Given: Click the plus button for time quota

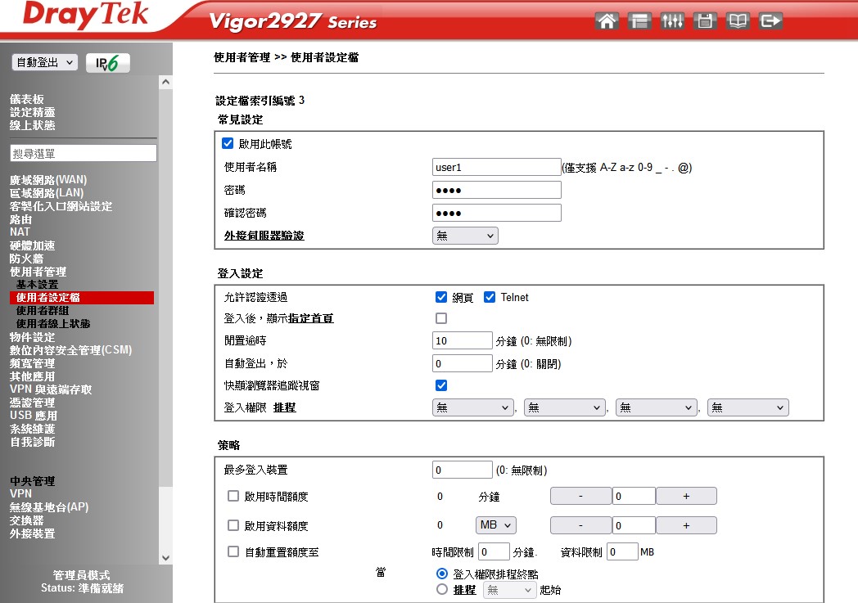Looking at the screenshot, I should tap(686, 496).
